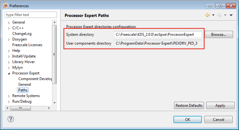This screenshot has height=130, width=239.
Task: Open the preferences view menu triangle
Action: [231, 15]
